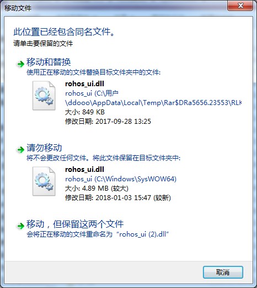Viewport: 257px width, 288px height.
Task: Click green arrow icon beside 请勿移动
Action: (20, 150)
